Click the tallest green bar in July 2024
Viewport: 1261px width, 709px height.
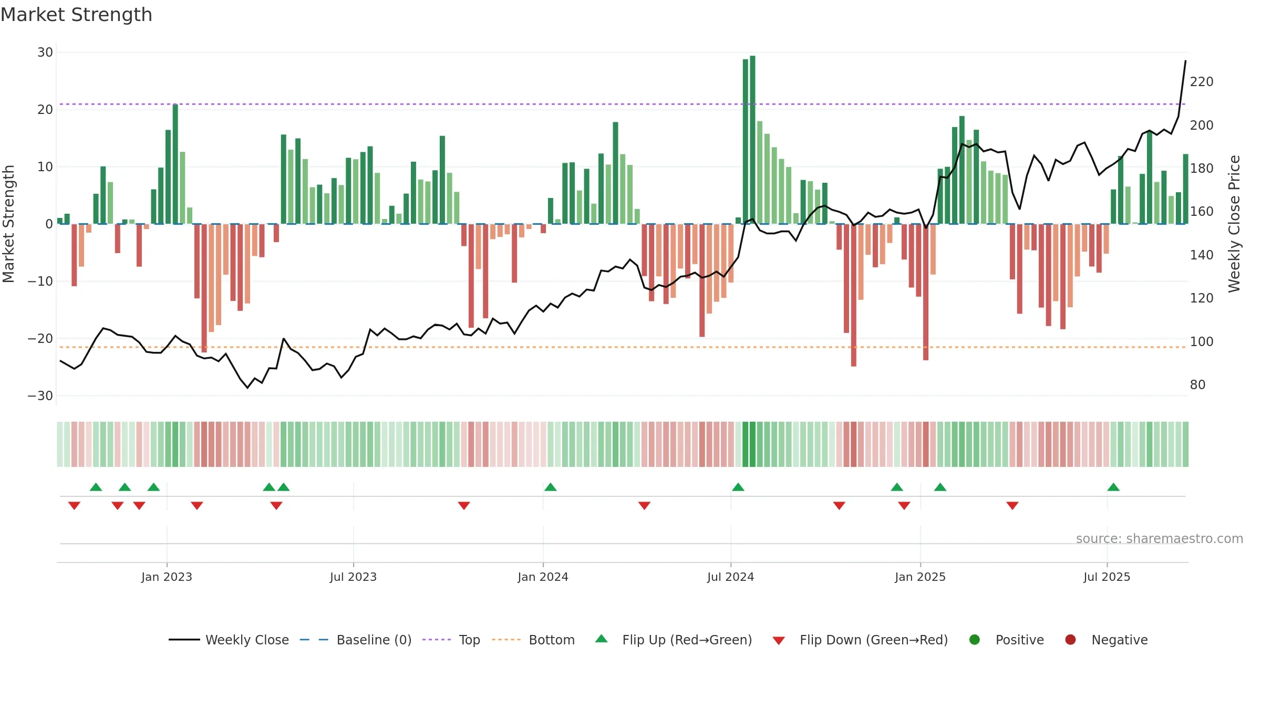tap(753, 140)
